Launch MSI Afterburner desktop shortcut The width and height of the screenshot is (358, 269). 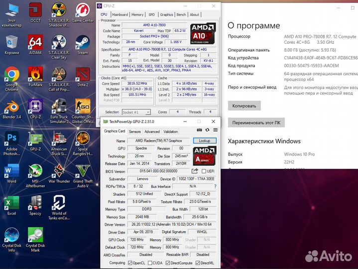35,176
